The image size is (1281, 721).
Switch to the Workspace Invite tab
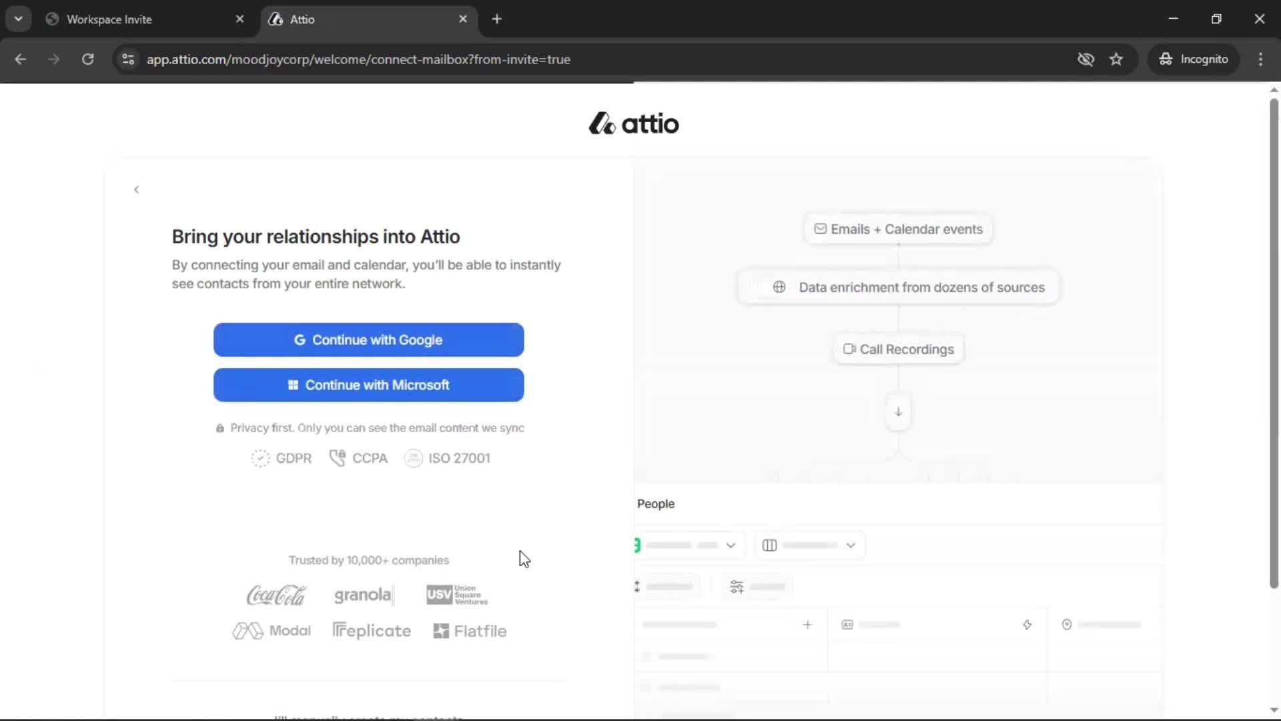133,19
